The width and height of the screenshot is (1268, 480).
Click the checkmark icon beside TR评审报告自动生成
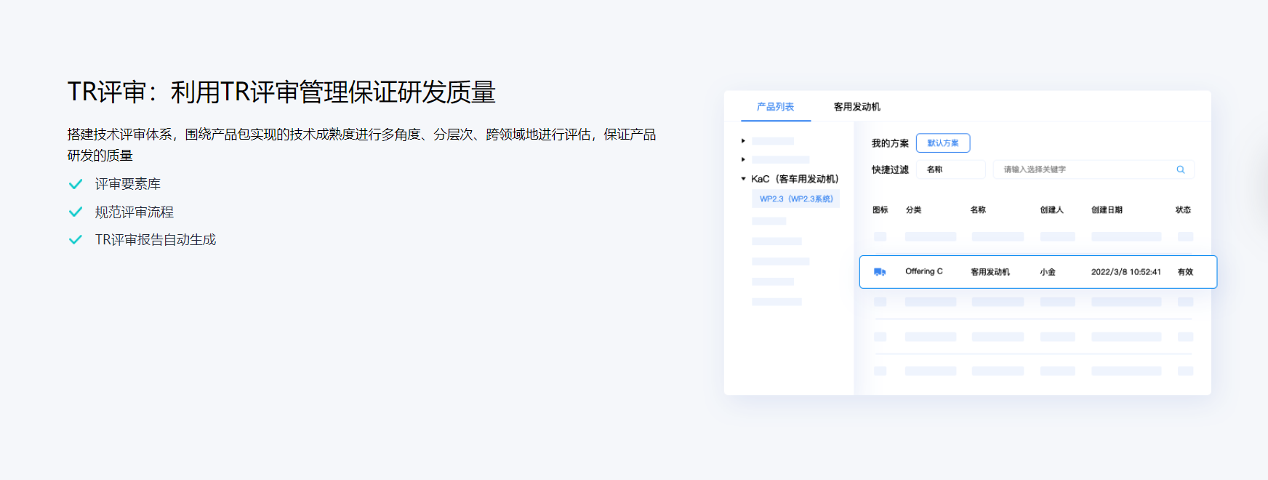point(75,239)
